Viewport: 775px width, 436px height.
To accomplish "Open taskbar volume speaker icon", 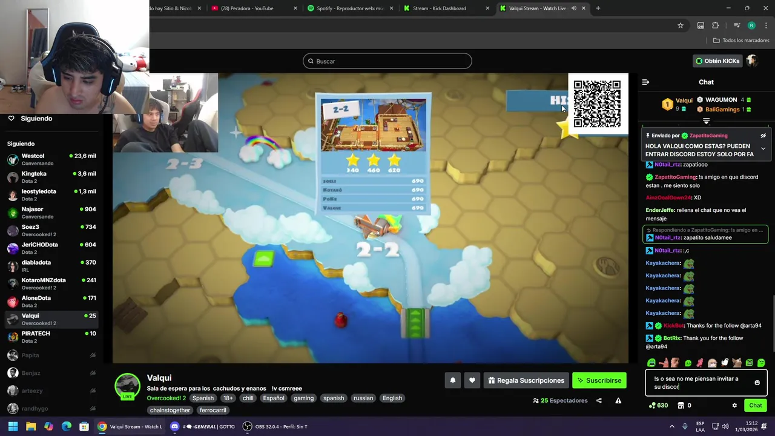I will point(726,427).
